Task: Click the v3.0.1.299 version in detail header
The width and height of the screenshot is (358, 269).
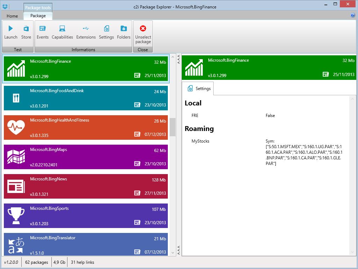Action: tap(217, 76)
